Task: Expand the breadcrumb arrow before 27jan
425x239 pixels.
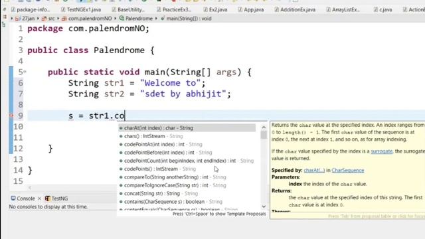Action: pyautogui.click(x=12, y=19)
